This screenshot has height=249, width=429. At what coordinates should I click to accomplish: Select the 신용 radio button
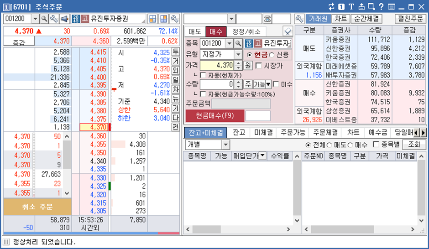point(272,54)
